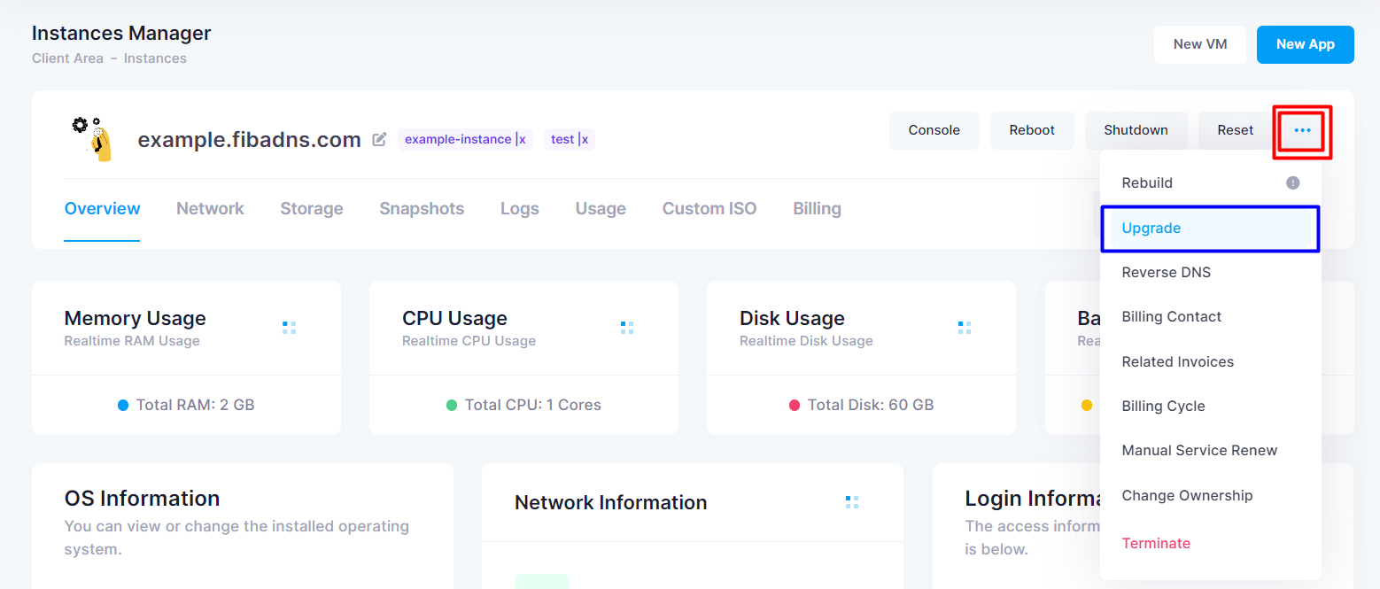1380x589 pixels.
Task: Open the Snapshots tab
Action: pyautogui.click(x=422, y=209)
